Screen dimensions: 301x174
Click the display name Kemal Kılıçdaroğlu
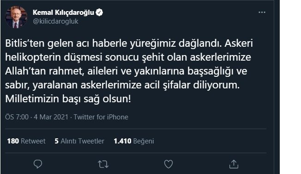pyautogui.click(x=63, y=12)
